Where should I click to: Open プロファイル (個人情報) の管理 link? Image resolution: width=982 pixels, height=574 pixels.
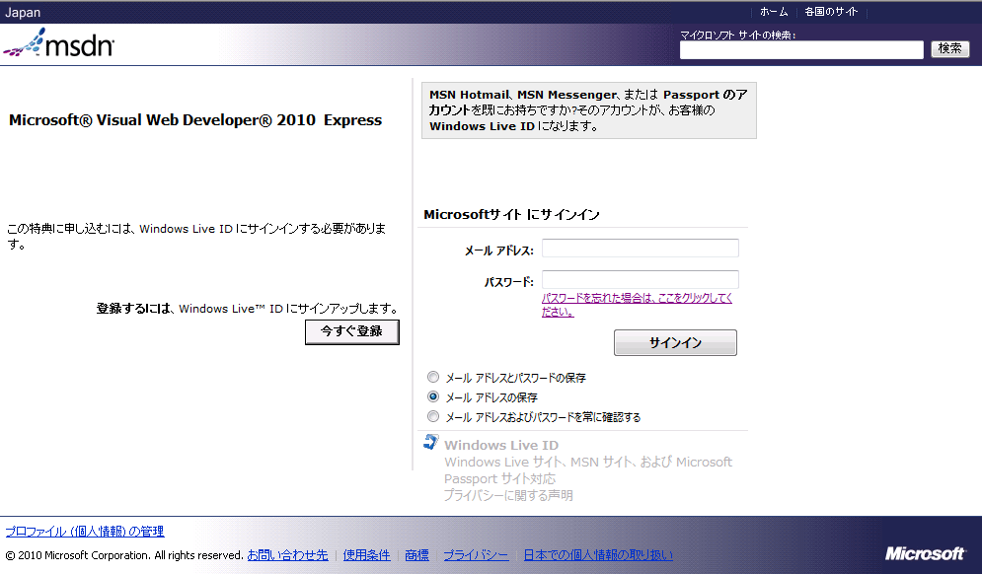click(85, 532)
